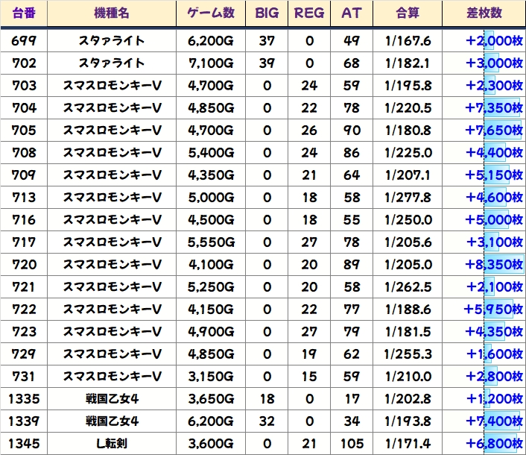
Task: Click the BIG column header
Action: 267,13
